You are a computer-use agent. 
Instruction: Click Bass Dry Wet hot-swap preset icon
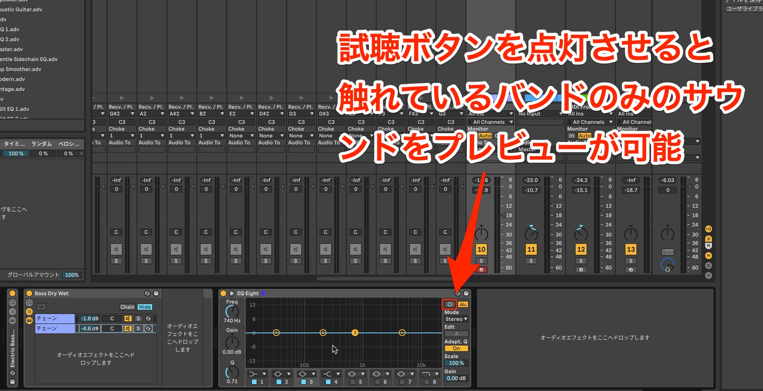coord(147,293)
